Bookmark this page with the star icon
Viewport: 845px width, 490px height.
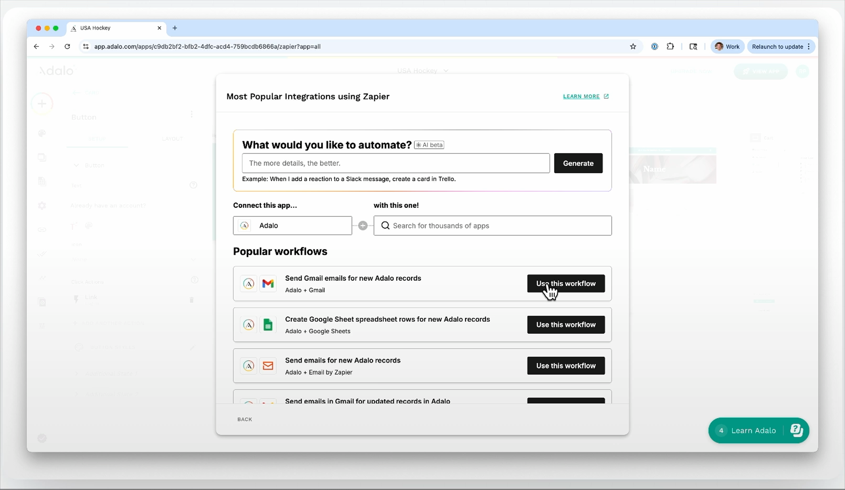[633, 47]
